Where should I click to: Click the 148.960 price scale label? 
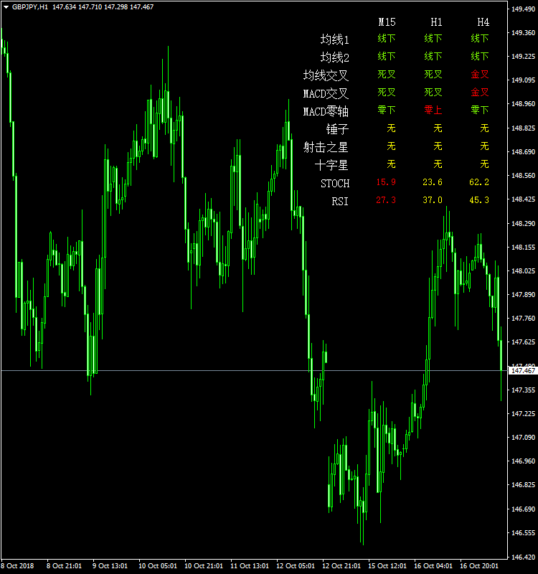coord(523,104)
